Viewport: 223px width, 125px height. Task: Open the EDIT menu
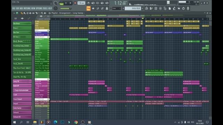click(18, 8)
